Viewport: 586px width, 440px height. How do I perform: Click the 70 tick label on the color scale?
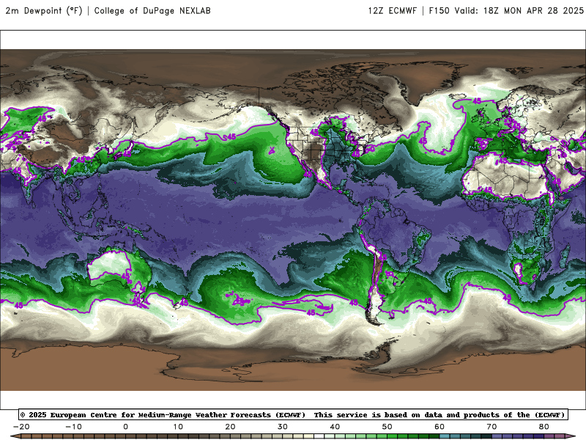[x=492, y=427]
